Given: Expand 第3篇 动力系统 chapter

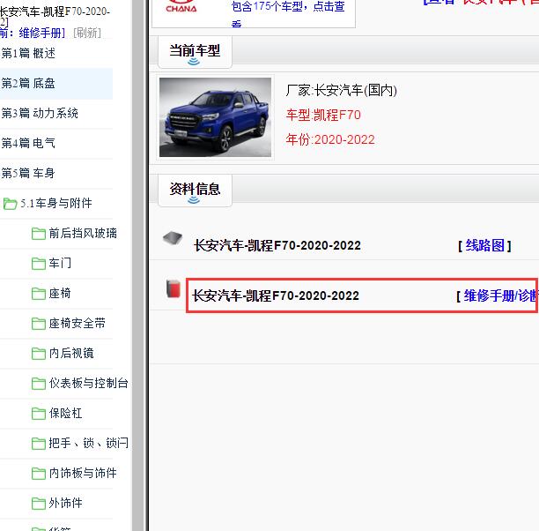Looking at the screenshot, I should coord(40,113).
